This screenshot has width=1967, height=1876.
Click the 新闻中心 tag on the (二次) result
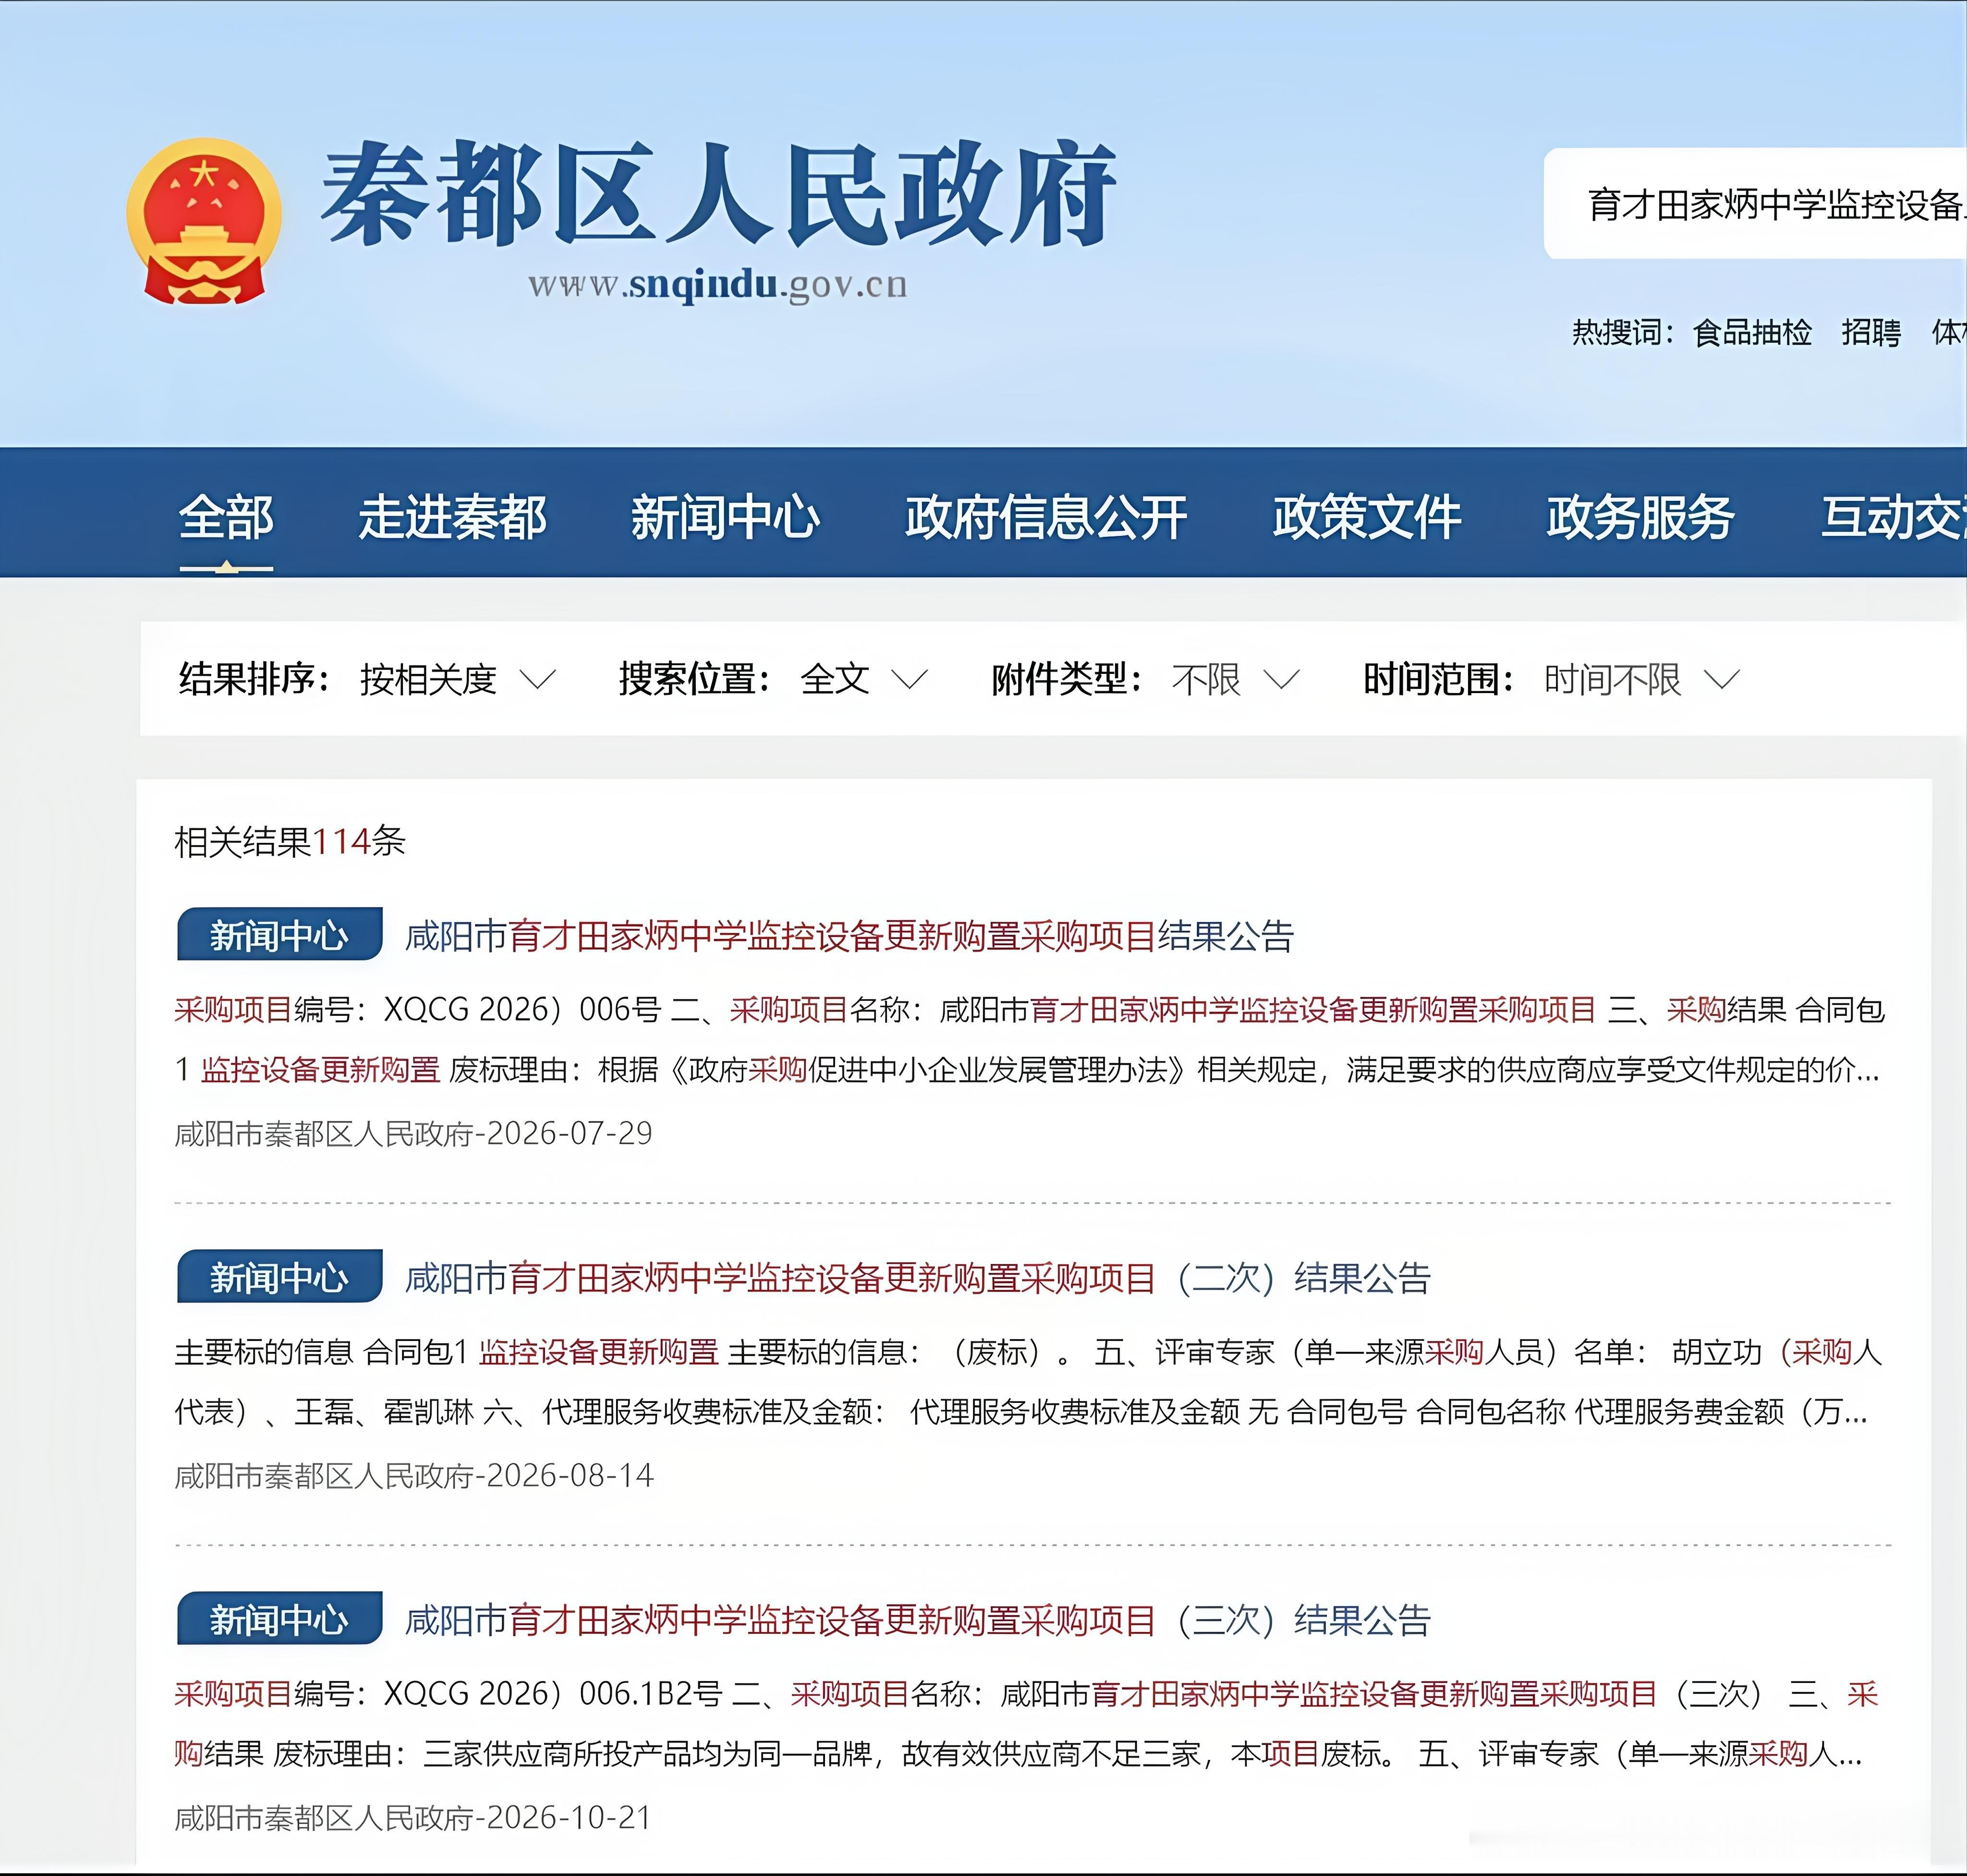point(279,1277)
